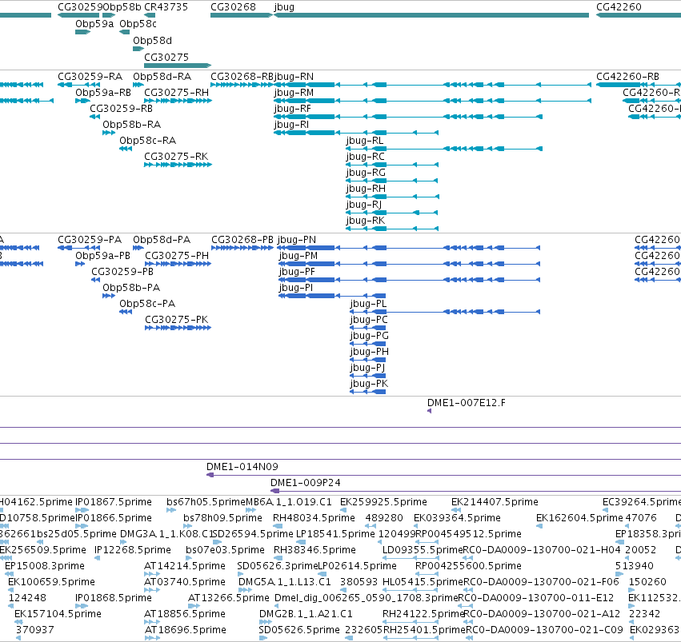Select the CG30268 gene label

[233, 7]
